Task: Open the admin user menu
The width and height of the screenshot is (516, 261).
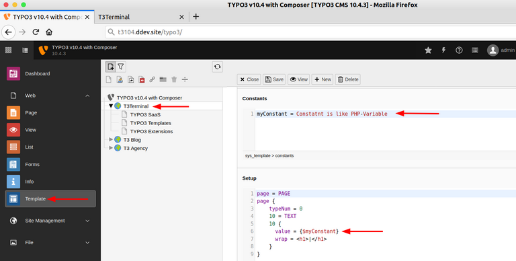Action: 501,50
